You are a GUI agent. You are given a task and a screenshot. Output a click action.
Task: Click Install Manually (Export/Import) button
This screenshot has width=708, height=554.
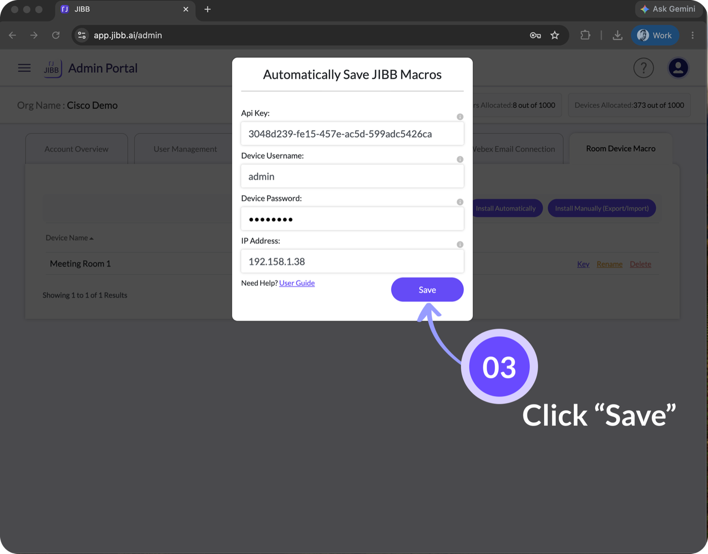coord(602,208)
